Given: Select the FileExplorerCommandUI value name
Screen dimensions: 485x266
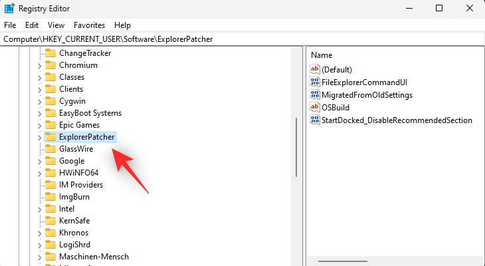Looking at the screenshot, I should 364,82.
